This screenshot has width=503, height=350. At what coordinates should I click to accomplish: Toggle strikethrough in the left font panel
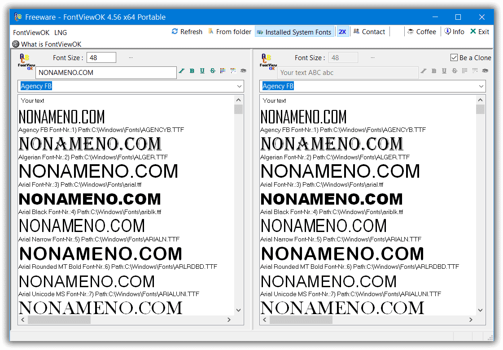[x=213, y=71]
